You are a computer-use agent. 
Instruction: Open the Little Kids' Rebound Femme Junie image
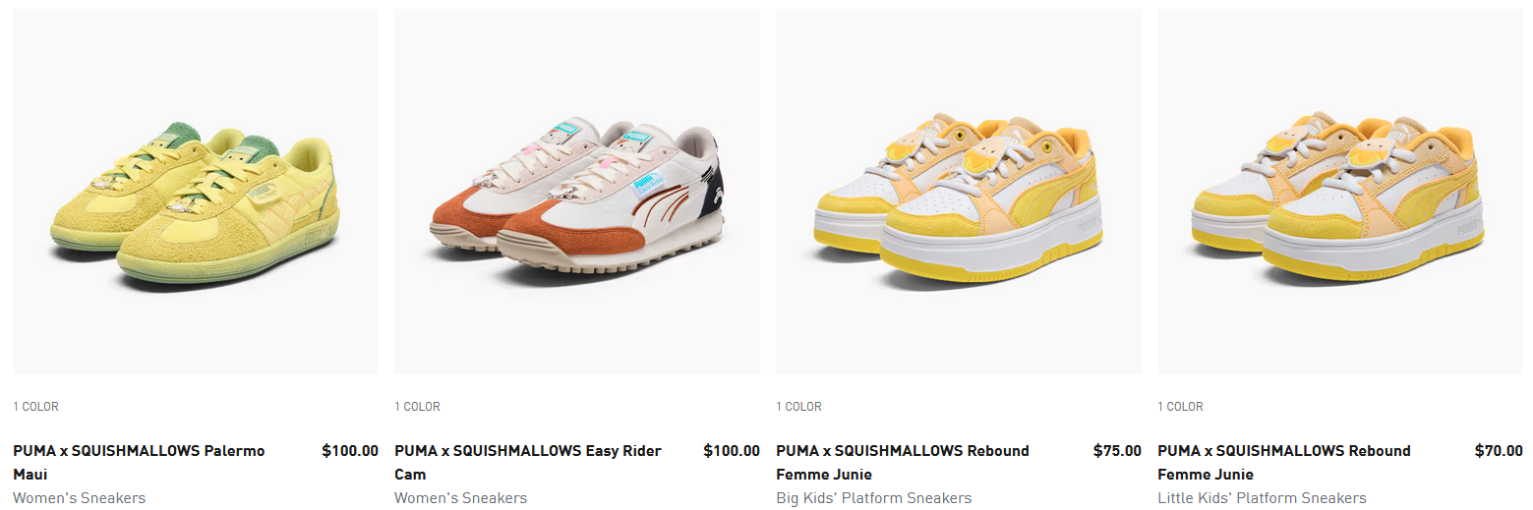[x=1340, y=192]
